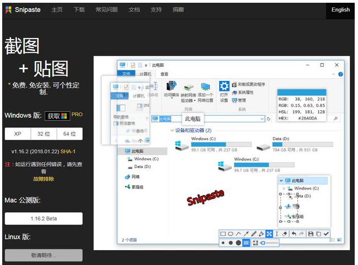Select the text annotation tool
The image size is (358, 265).
click(x=276, y=234)
